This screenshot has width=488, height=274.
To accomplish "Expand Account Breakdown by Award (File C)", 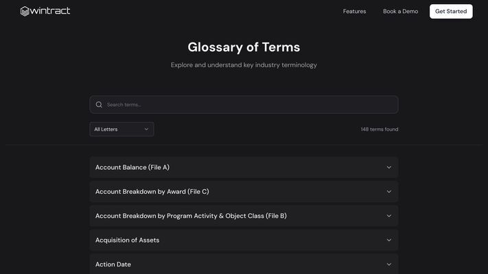I will (244, 192).
